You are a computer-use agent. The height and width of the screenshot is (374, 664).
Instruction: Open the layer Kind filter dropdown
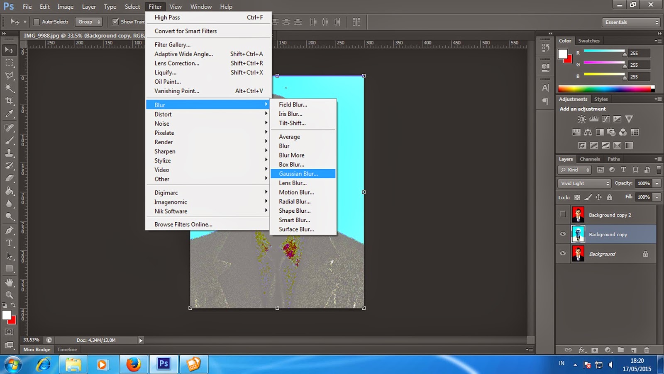[x=574, y=170]
